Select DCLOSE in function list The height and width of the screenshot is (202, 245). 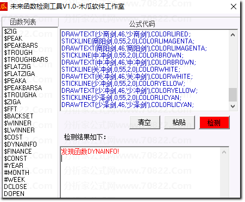tap(15, 187)
